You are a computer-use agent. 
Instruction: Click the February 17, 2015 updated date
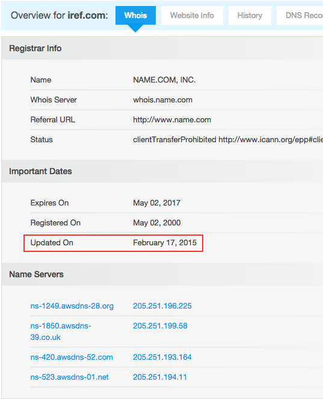(x=165, y=242)
